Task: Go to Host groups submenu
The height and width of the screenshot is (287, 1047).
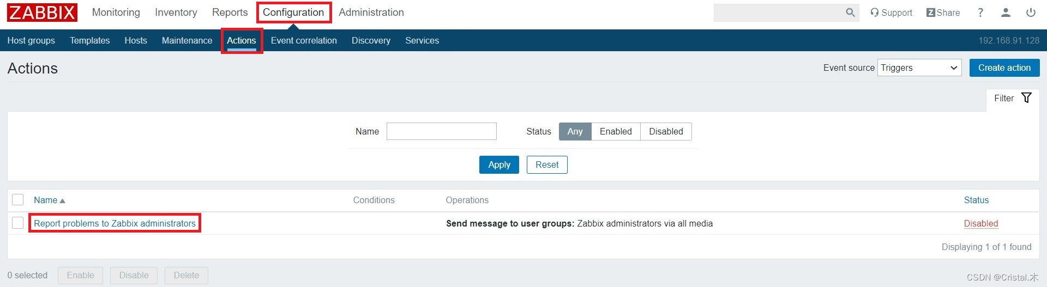Action: (31, 41)
